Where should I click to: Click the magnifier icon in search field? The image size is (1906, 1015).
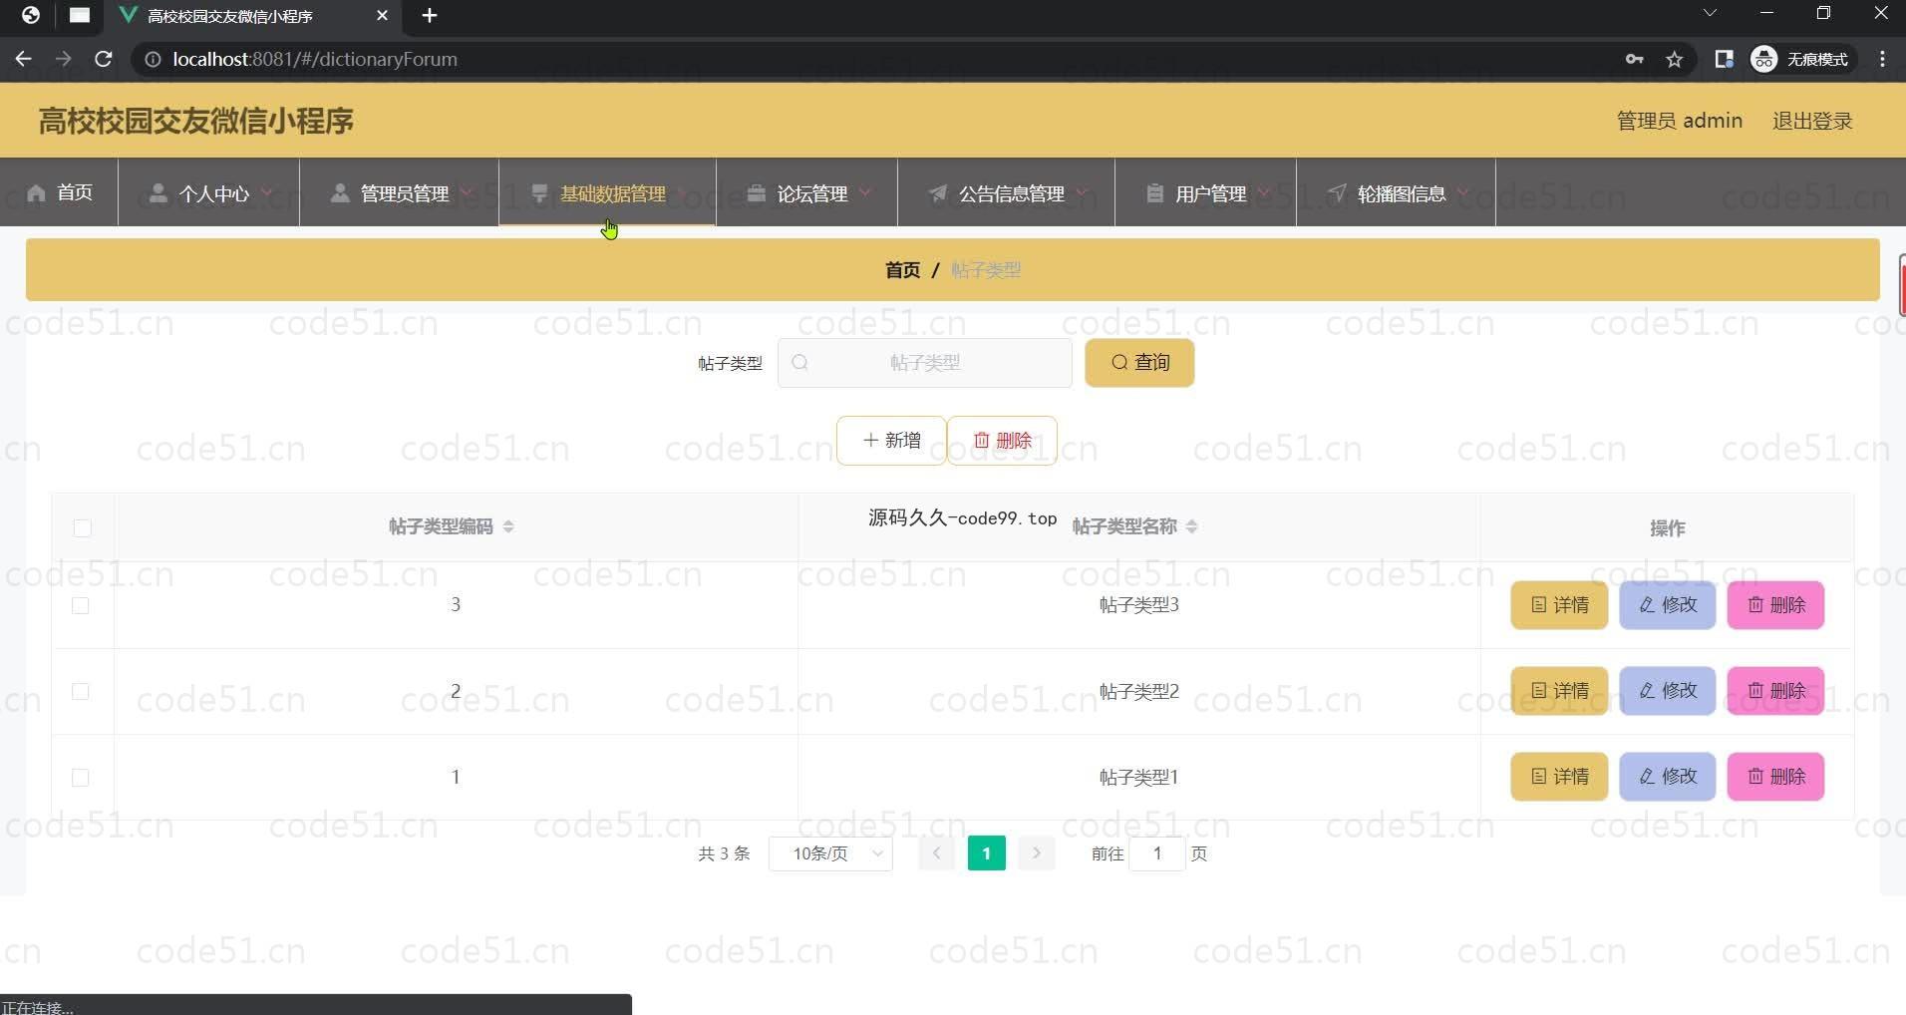pyautogui.click(x=799, y=362)
